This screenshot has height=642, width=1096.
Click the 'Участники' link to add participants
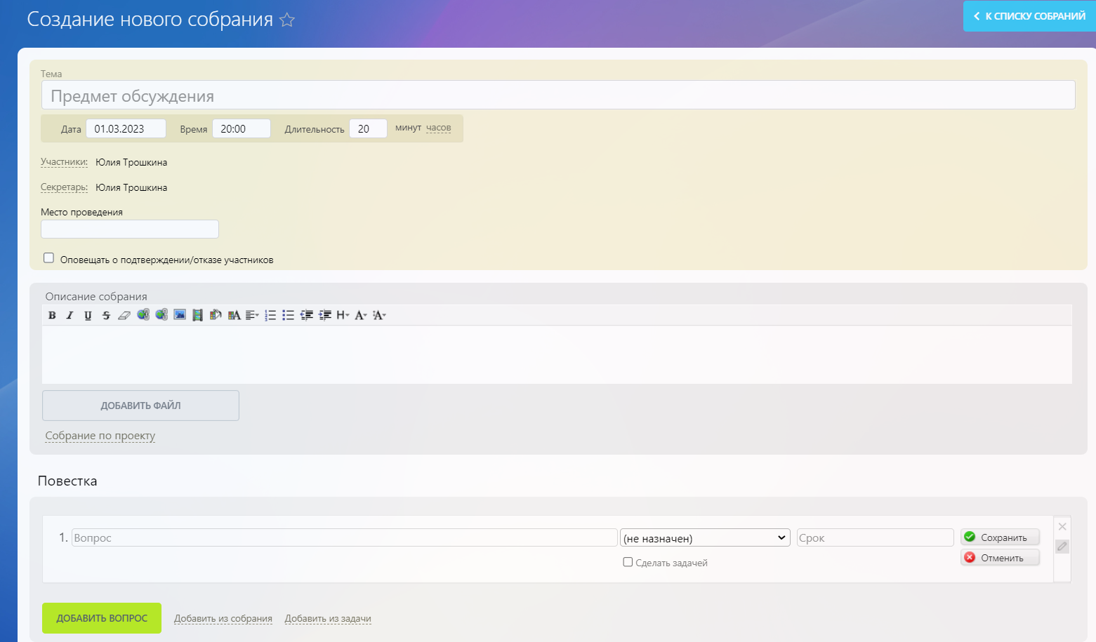[64, 162]
